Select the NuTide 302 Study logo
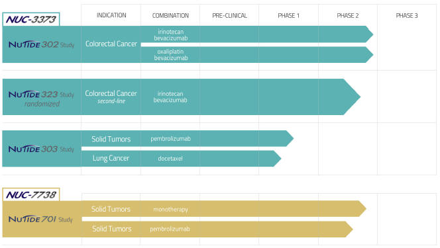The image size is (440, 248). [x=41, y=44]
